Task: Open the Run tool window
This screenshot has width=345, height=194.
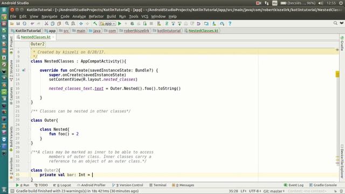Action: coord(23,185)
